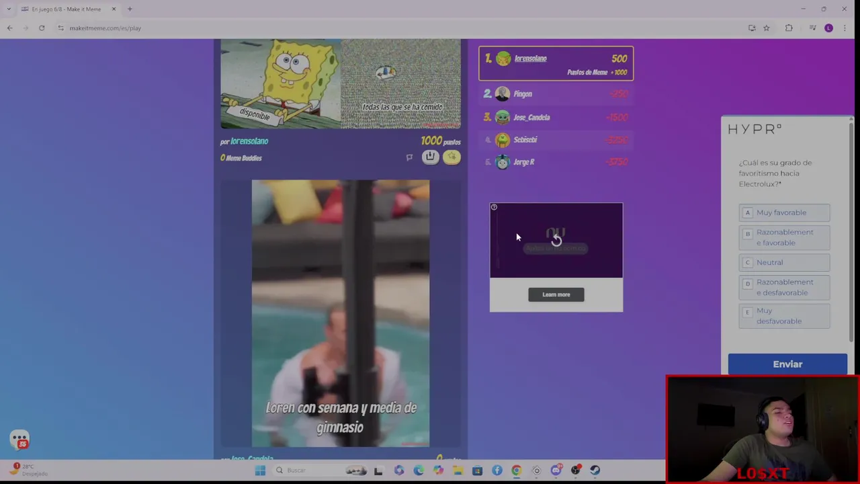The width and height of the screenshot is (860, 484).
Task: Choose survey option 'Muy favorable'
Action: 784,212
